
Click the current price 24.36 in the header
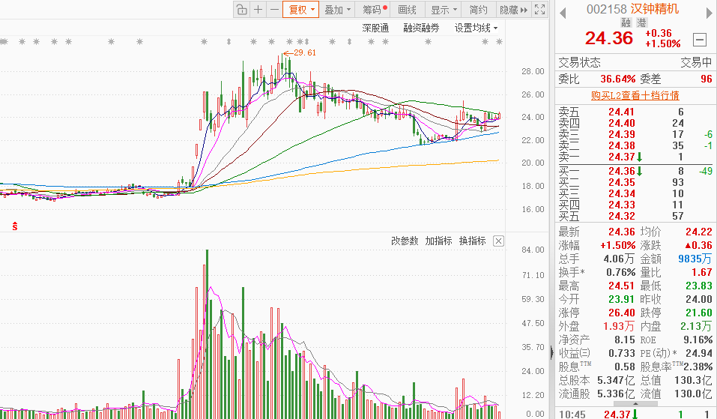(609, 38)
